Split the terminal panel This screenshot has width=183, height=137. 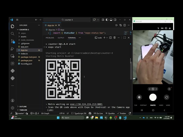point(111,38)
